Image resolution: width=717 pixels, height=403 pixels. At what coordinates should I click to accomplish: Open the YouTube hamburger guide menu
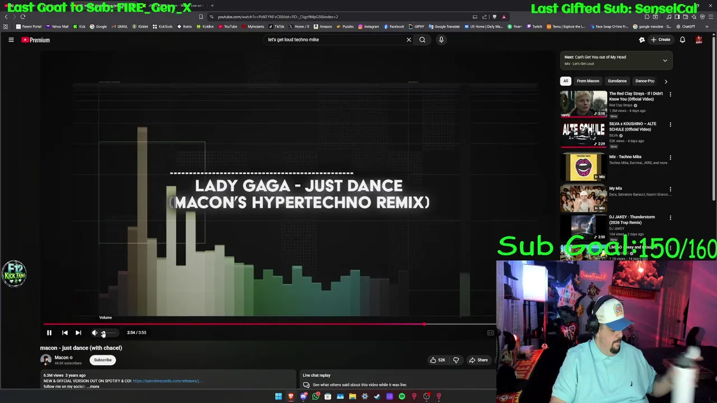pyautogui.click(x=11, y=40)
